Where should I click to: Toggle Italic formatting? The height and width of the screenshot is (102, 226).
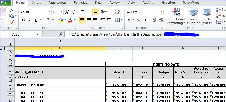30,20
